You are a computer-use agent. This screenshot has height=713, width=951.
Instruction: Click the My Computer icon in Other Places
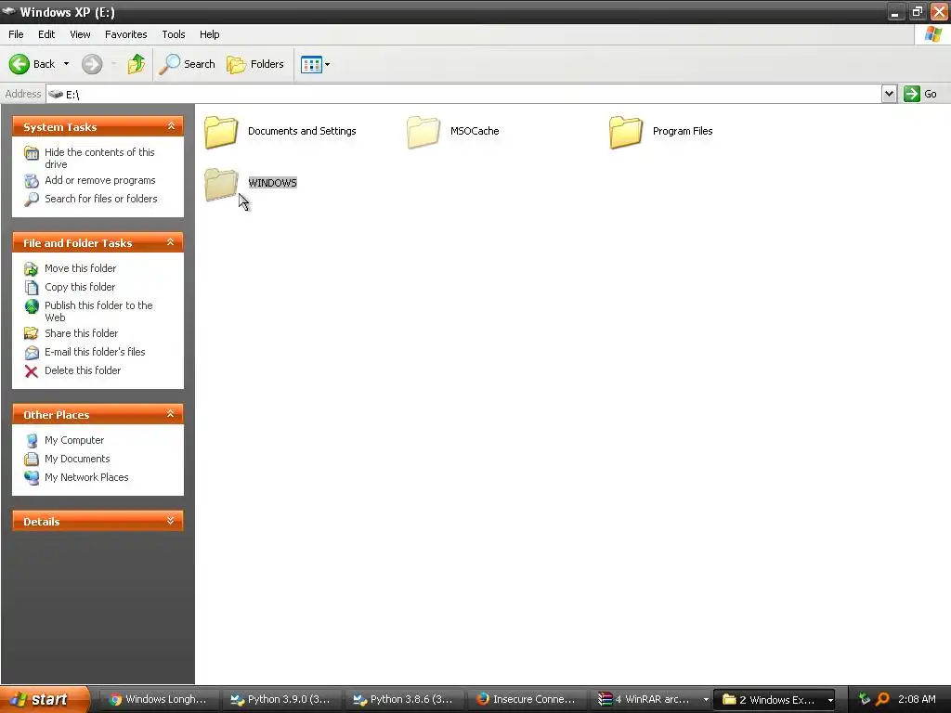[32, 441]
